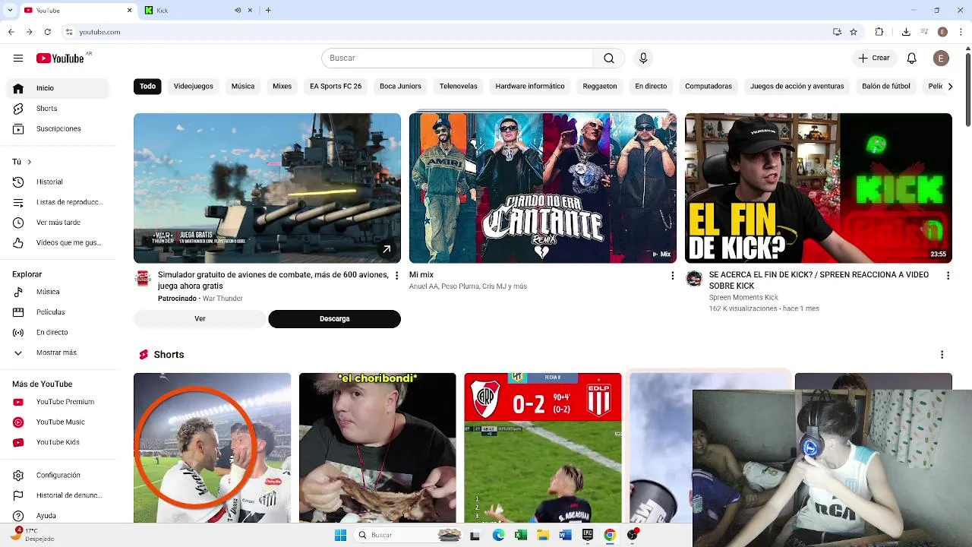Bookmark this page with star
The width and height of the screenshot is (972, 547).
coord(854,32)
